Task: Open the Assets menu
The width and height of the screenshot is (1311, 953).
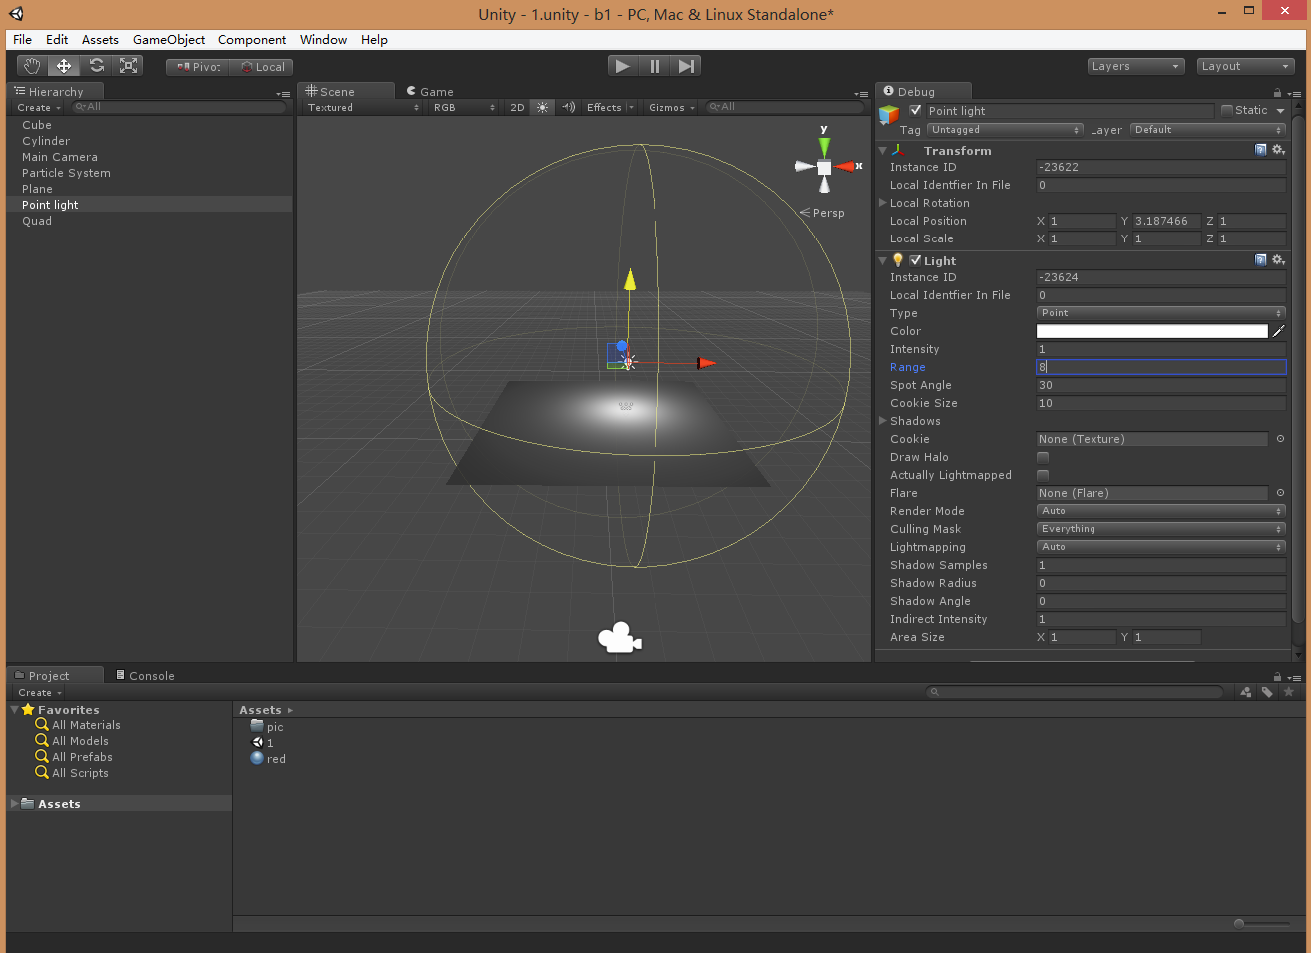Action: 100,40
